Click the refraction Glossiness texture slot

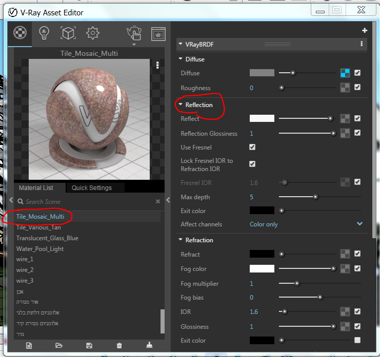(345, 326)
